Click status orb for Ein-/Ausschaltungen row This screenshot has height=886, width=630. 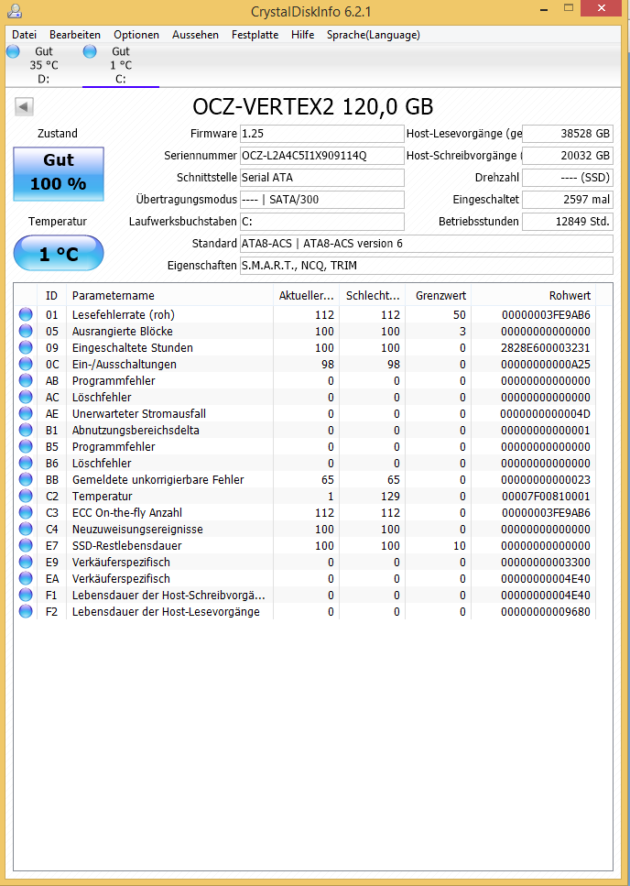tap(26, 364)
